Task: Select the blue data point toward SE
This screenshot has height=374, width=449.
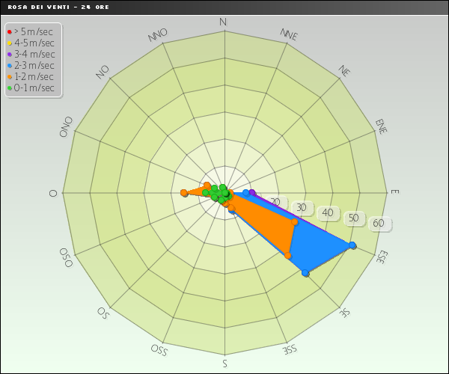Action: click(305, 273)
